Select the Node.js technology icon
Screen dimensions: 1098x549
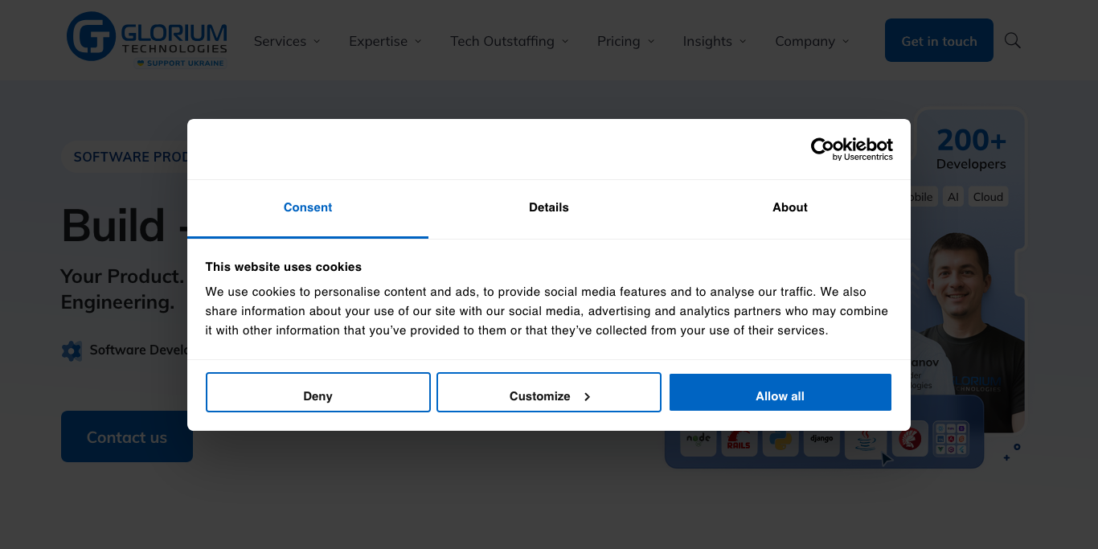(699, 439)
